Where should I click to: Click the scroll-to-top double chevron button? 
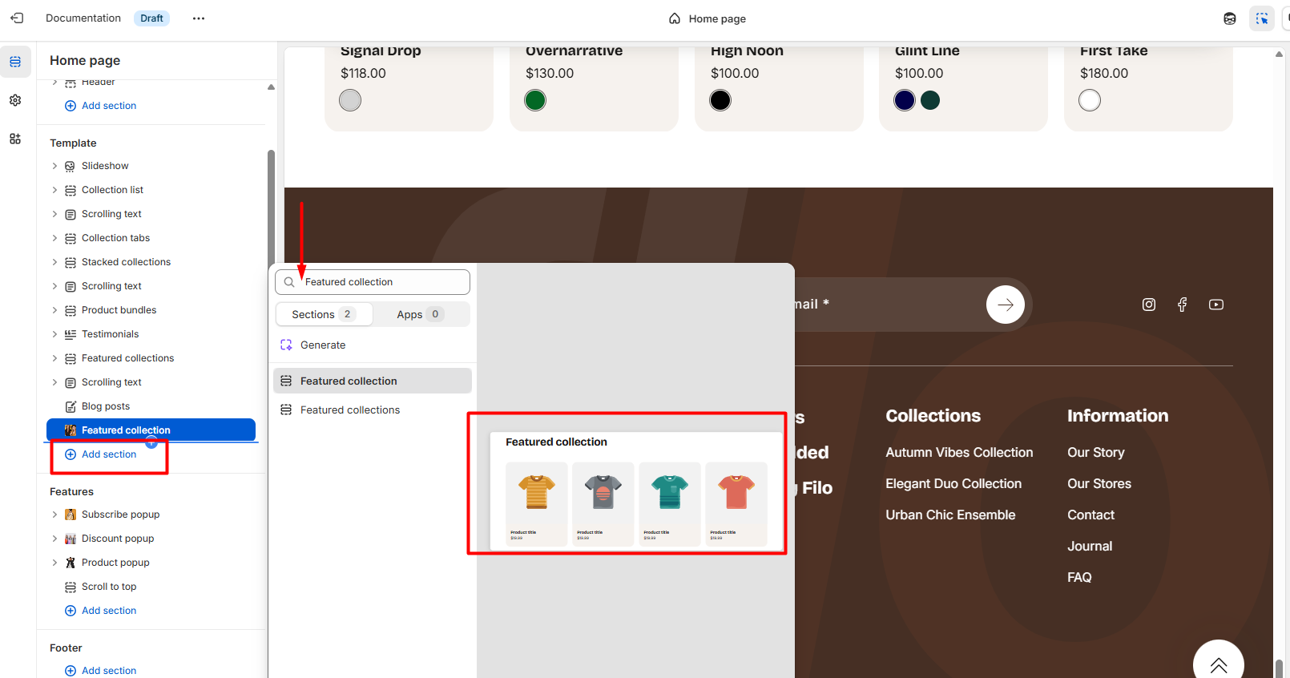tap(1219, 664)
